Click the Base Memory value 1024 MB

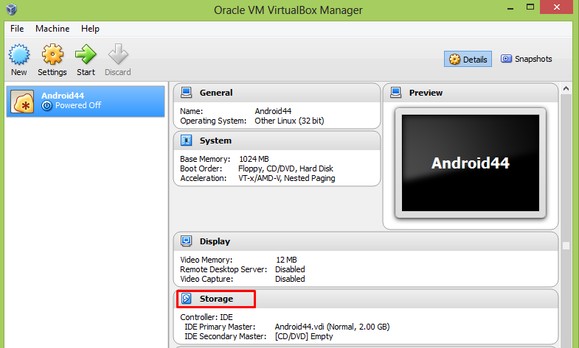(254, 159)
